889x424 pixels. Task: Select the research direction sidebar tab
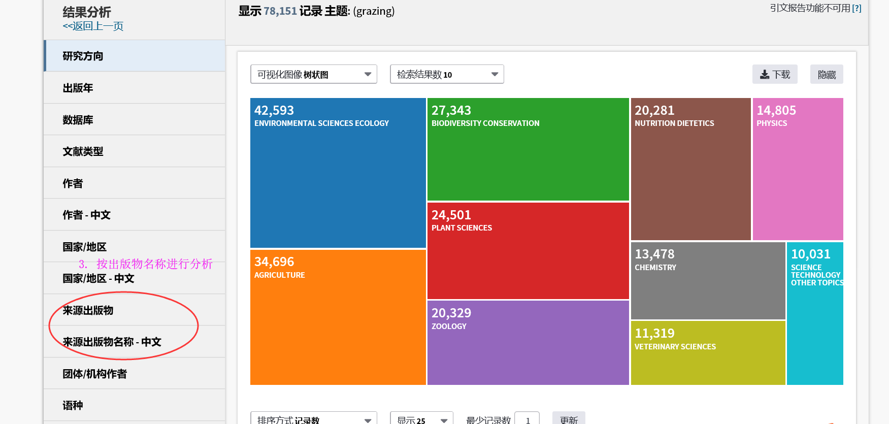tap(135, 56)
